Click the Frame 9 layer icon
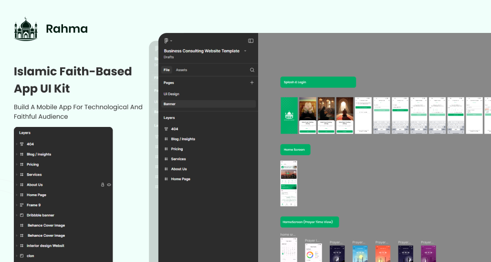 (21, 205)
